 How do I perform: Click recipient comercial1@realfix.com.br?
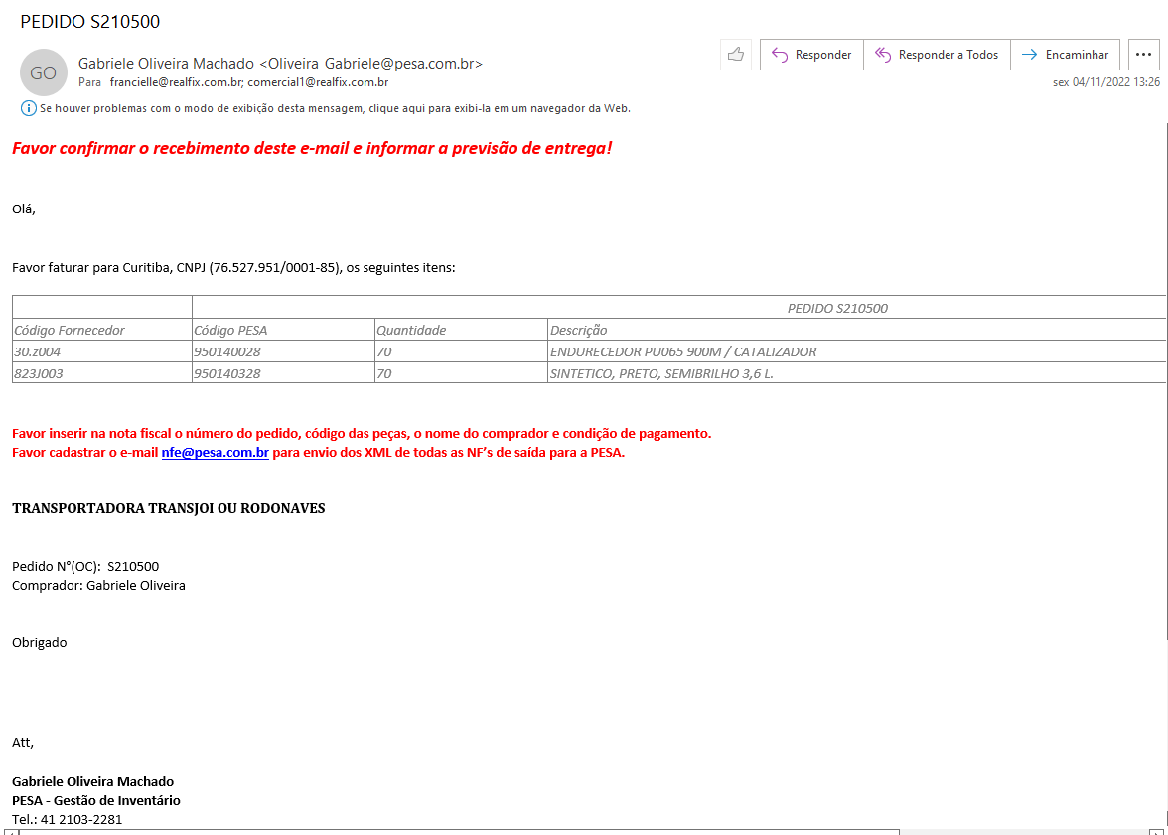pyautogui.click(x=318, y=82)
